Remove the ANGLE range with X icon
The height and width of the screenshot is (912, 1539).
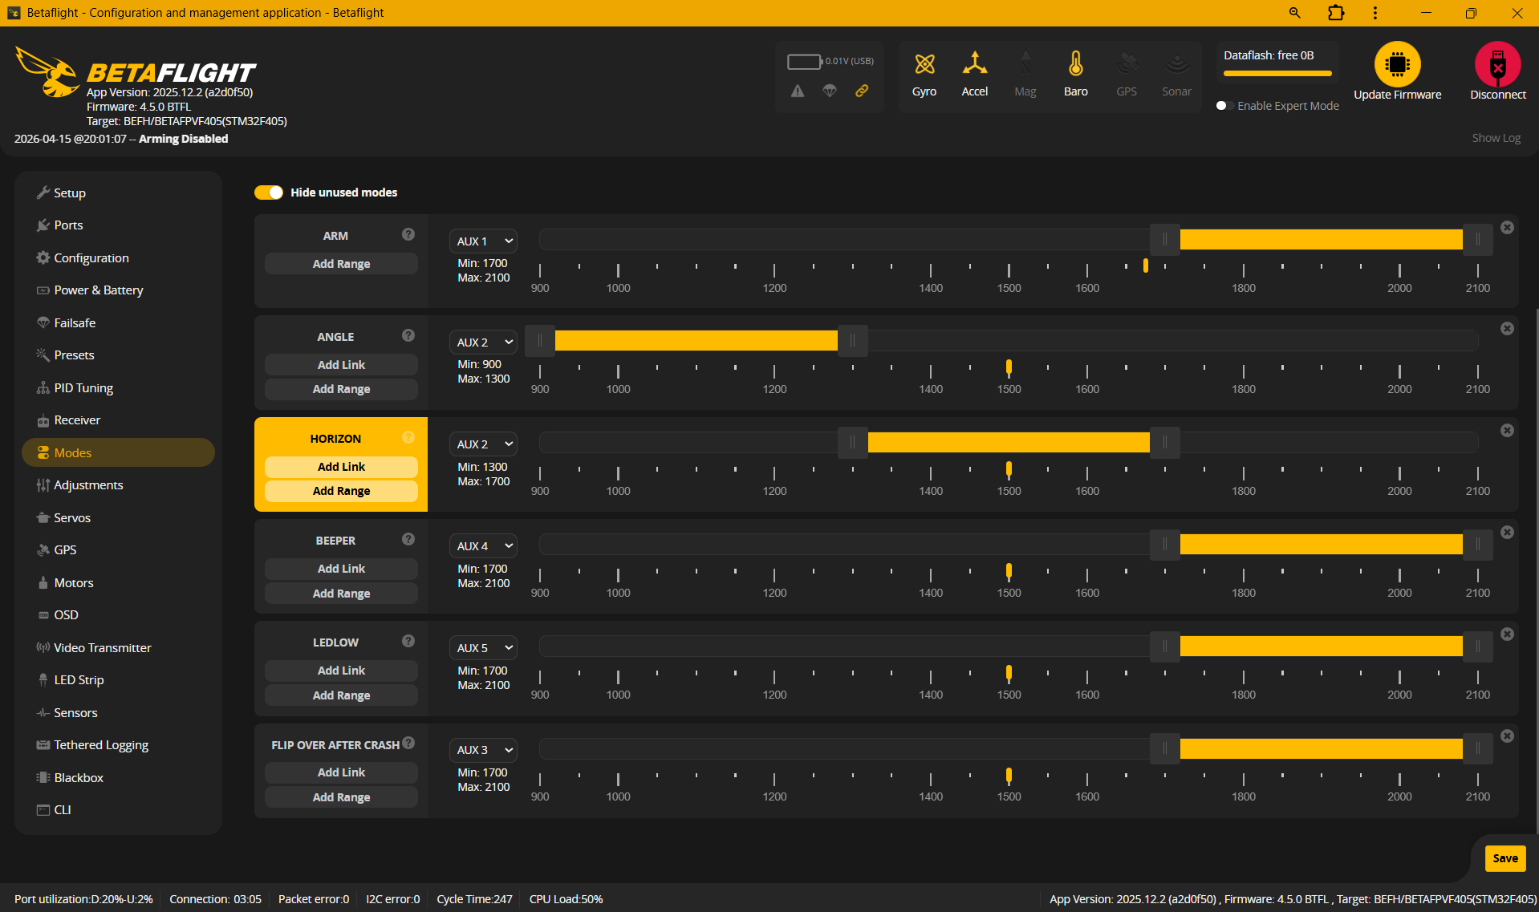tap(1507, 329)
